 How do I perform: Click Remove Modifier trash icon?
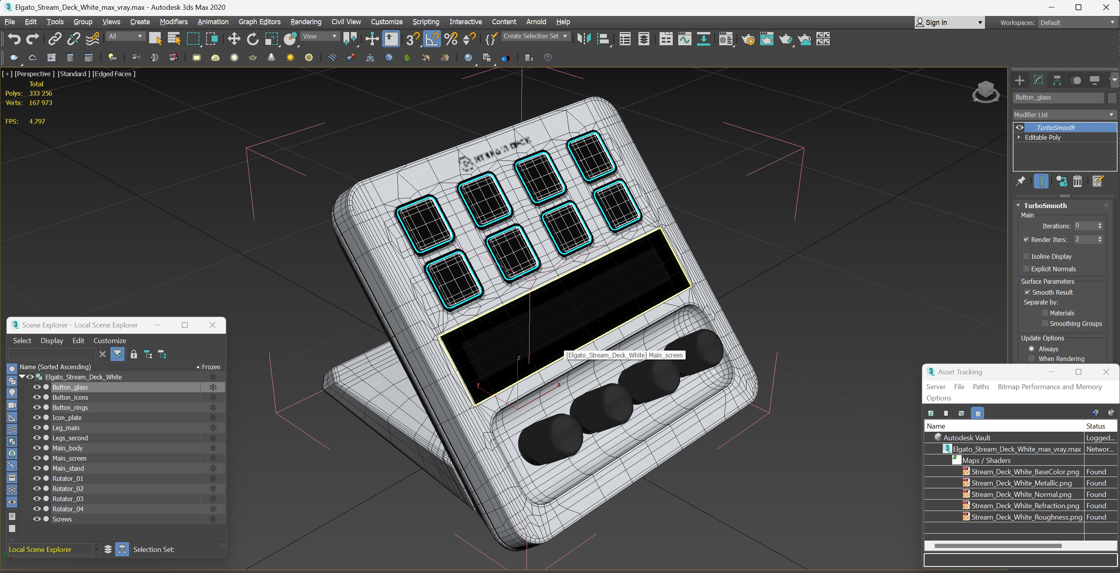pos(1077,181)
